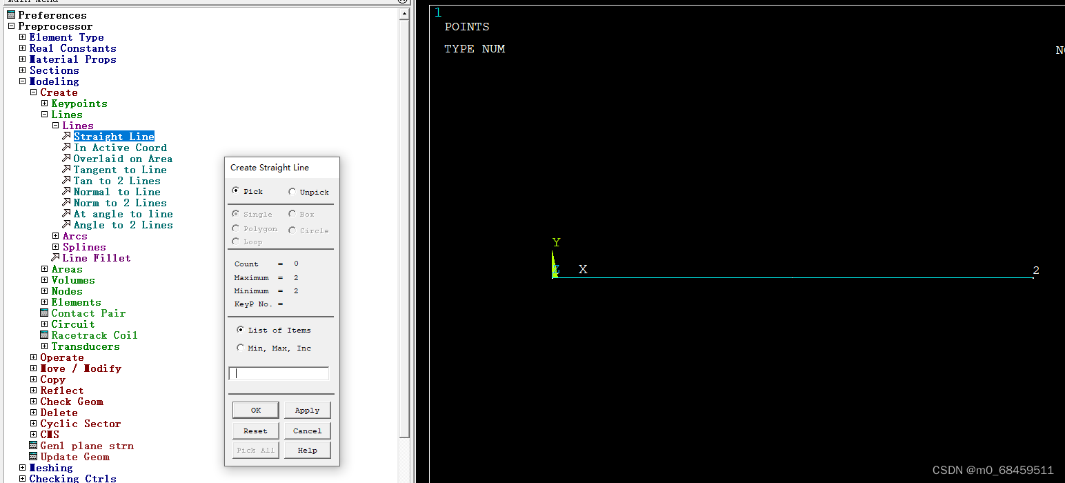The height and width of the screenshot is (483, 1065).
Task: Open the Transducers menu entry
Action: [86, 346]
